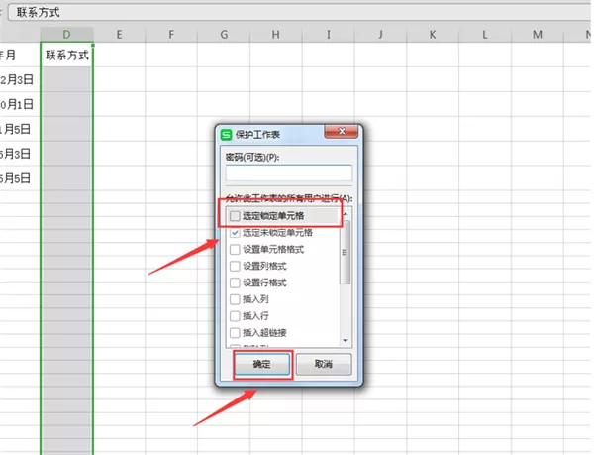The width and height of the screenshot is (594, 455).
Task: Click the WPS green S dialog icon
Action: (226, 135)
